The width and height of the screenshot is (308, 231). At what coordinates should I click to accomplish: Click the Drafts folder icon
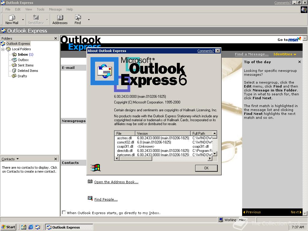pyautogui.click(x=14, y=76)
